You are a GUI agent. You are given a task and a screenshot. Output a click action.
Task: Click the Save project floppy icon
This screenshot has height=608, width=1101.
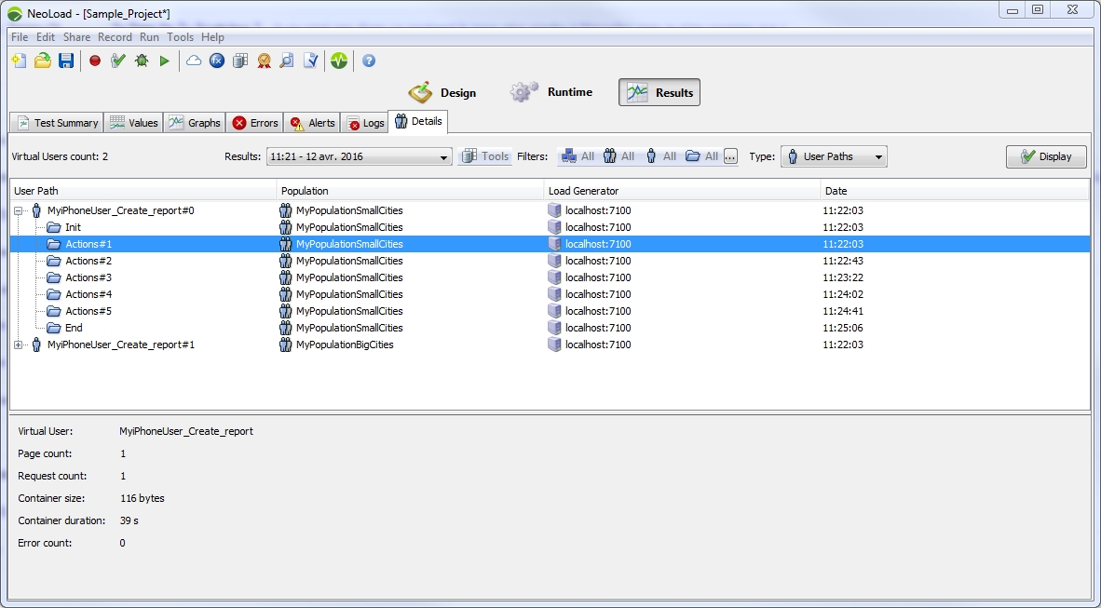[x=66, y=61]
